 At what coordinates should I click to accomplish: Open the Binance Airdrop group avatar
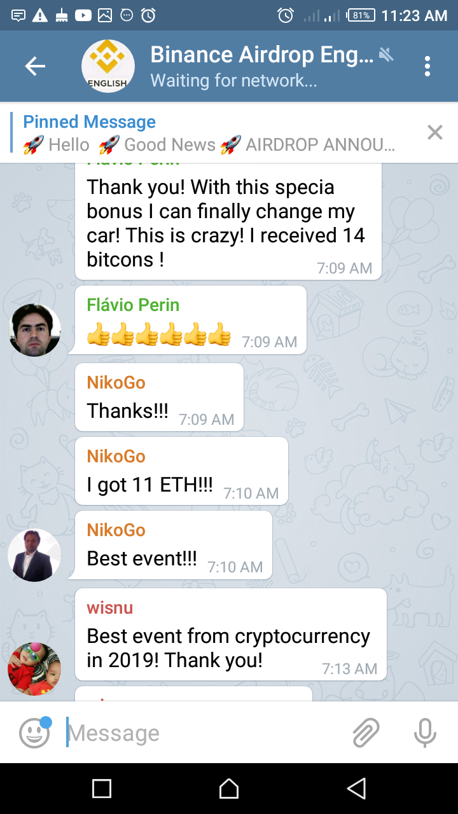(108, 66)
